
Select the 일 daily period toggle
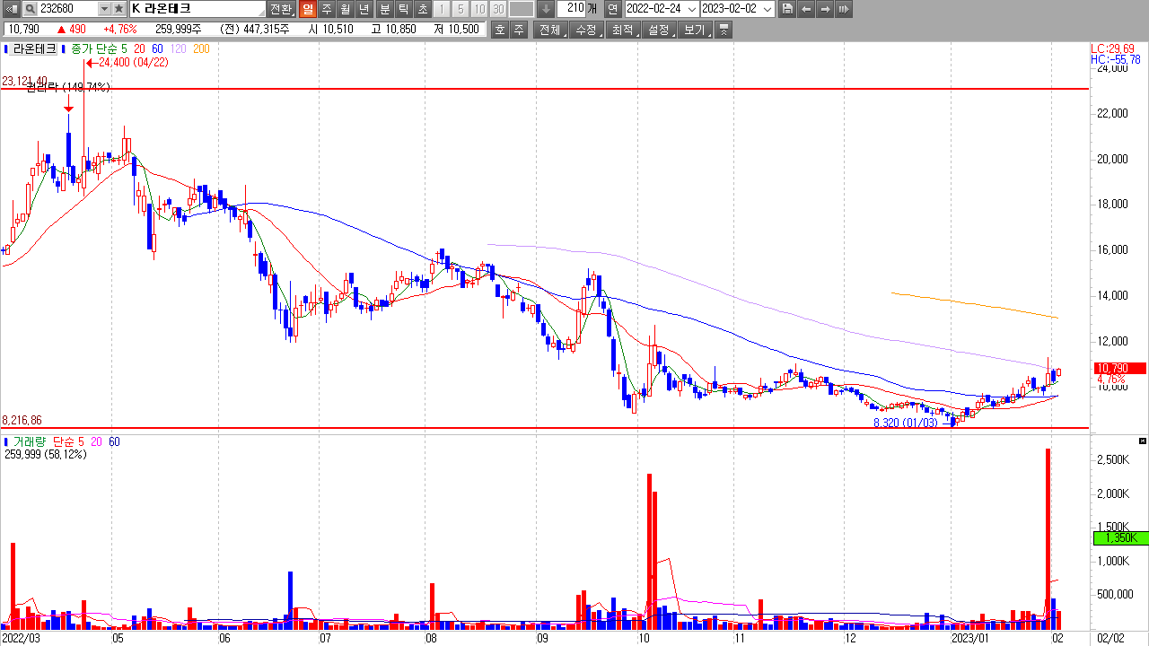[308, 9]
